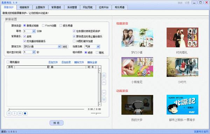Select 剧情式相册 screensaver type

pyautogui.click(x=24, y=25)
